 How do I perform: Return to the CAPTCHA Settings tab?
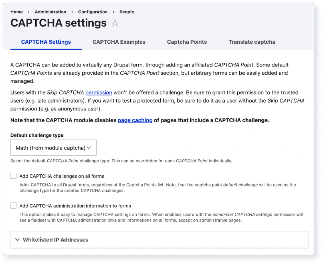(x=46, y=42)
